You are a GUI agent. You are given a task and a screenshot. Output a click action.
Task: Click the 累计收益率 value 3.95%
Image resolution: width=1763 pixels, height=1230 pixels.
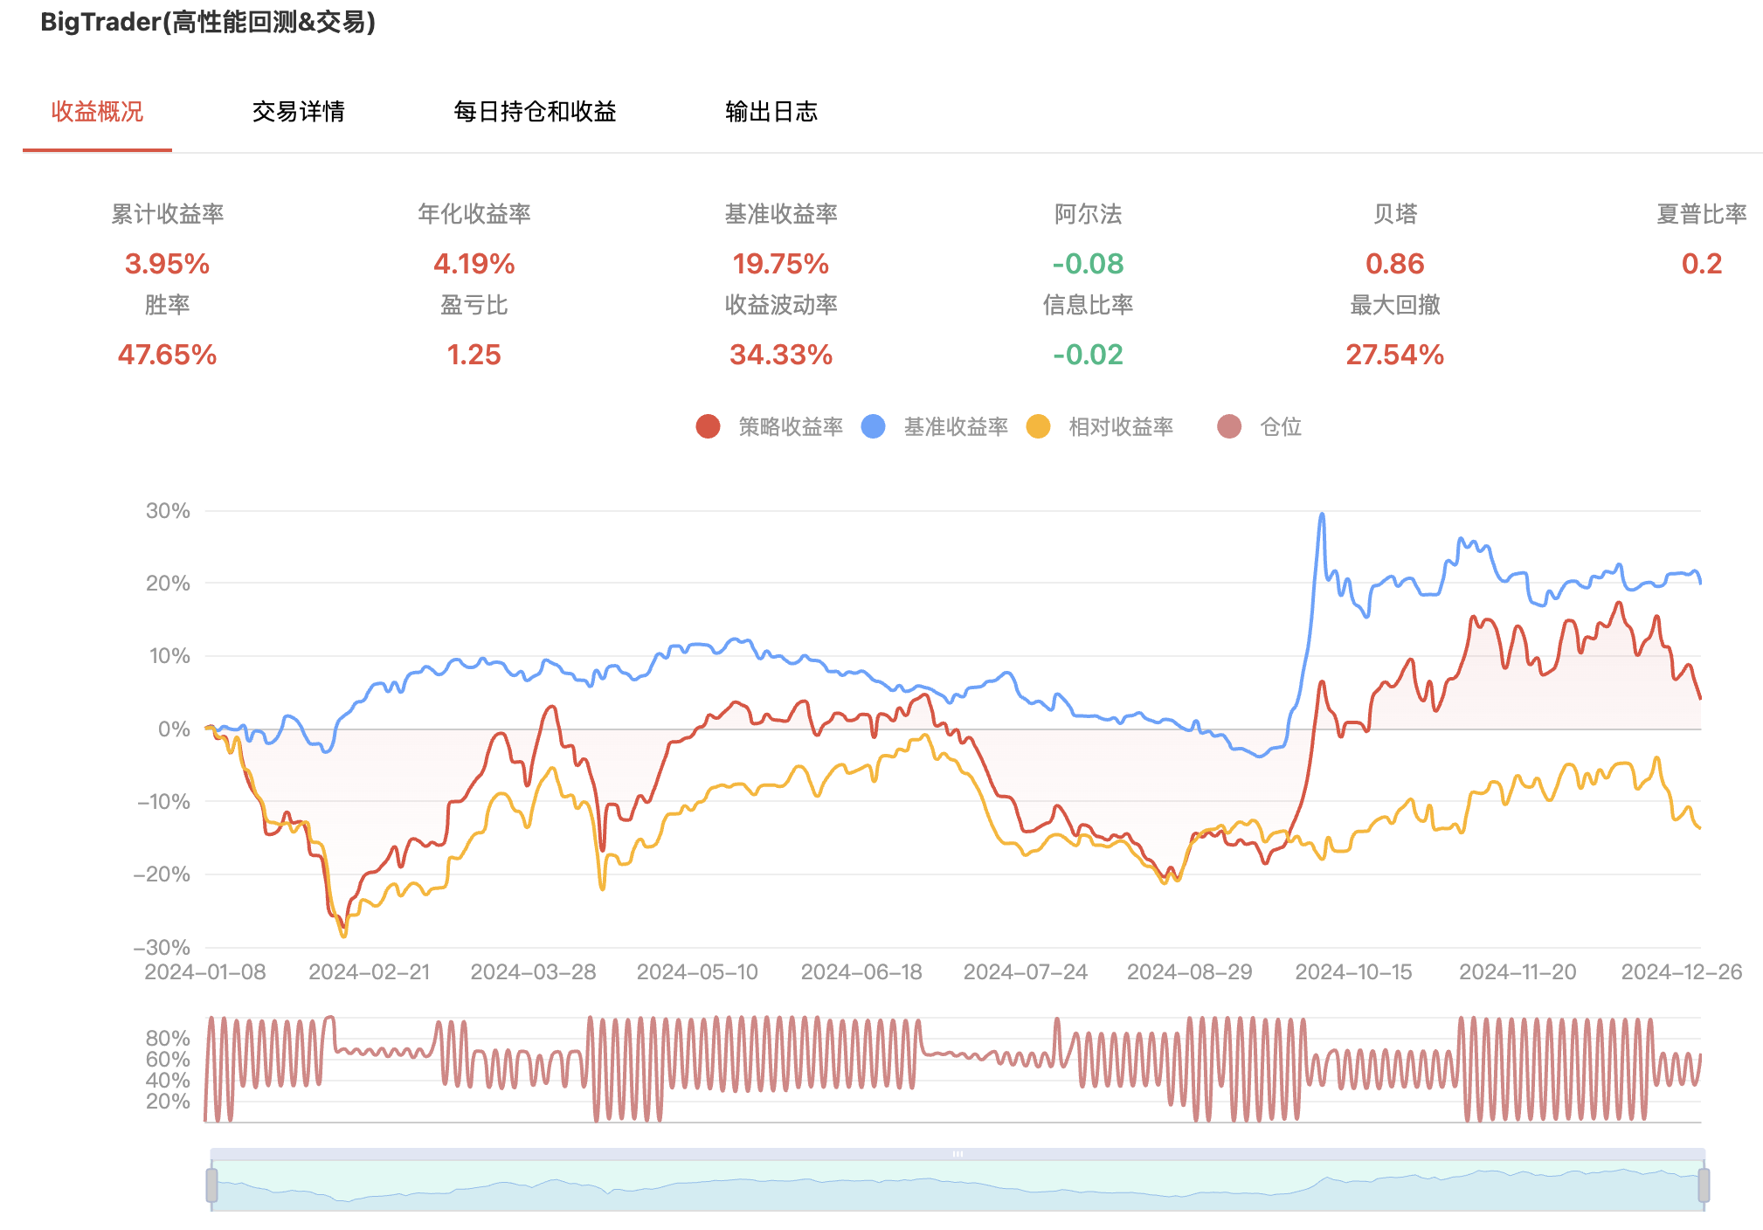[167, 264]
